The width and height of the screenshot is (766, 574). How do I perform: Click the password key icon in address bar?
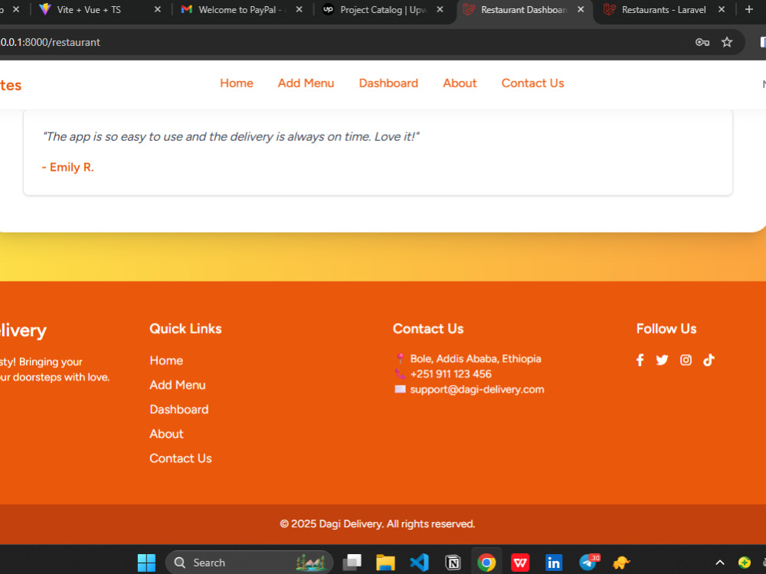(x=702, y=42)
